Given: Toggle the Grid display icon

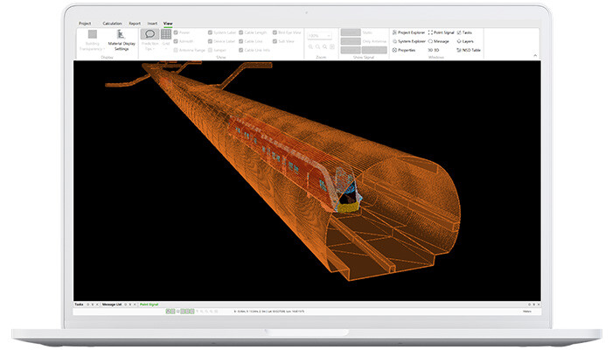Looking at the screenshot, I should tap(165, 34).
